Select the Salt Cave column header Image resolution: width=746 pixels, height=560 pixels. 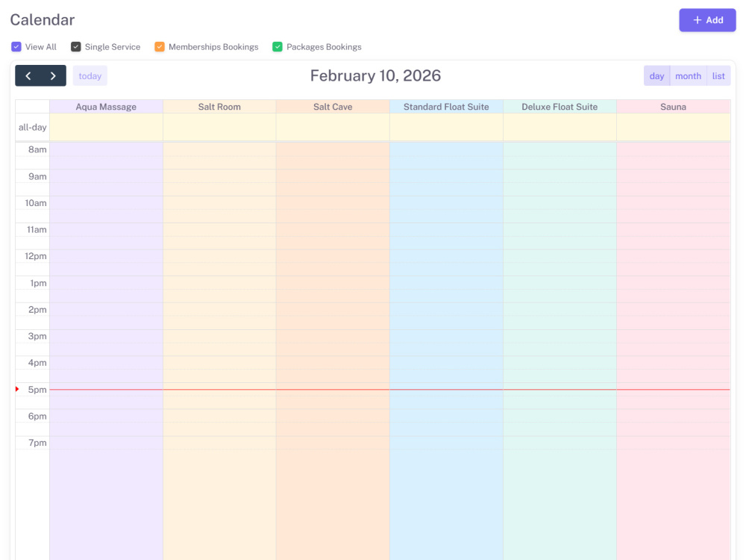click(x=333, y=107)
